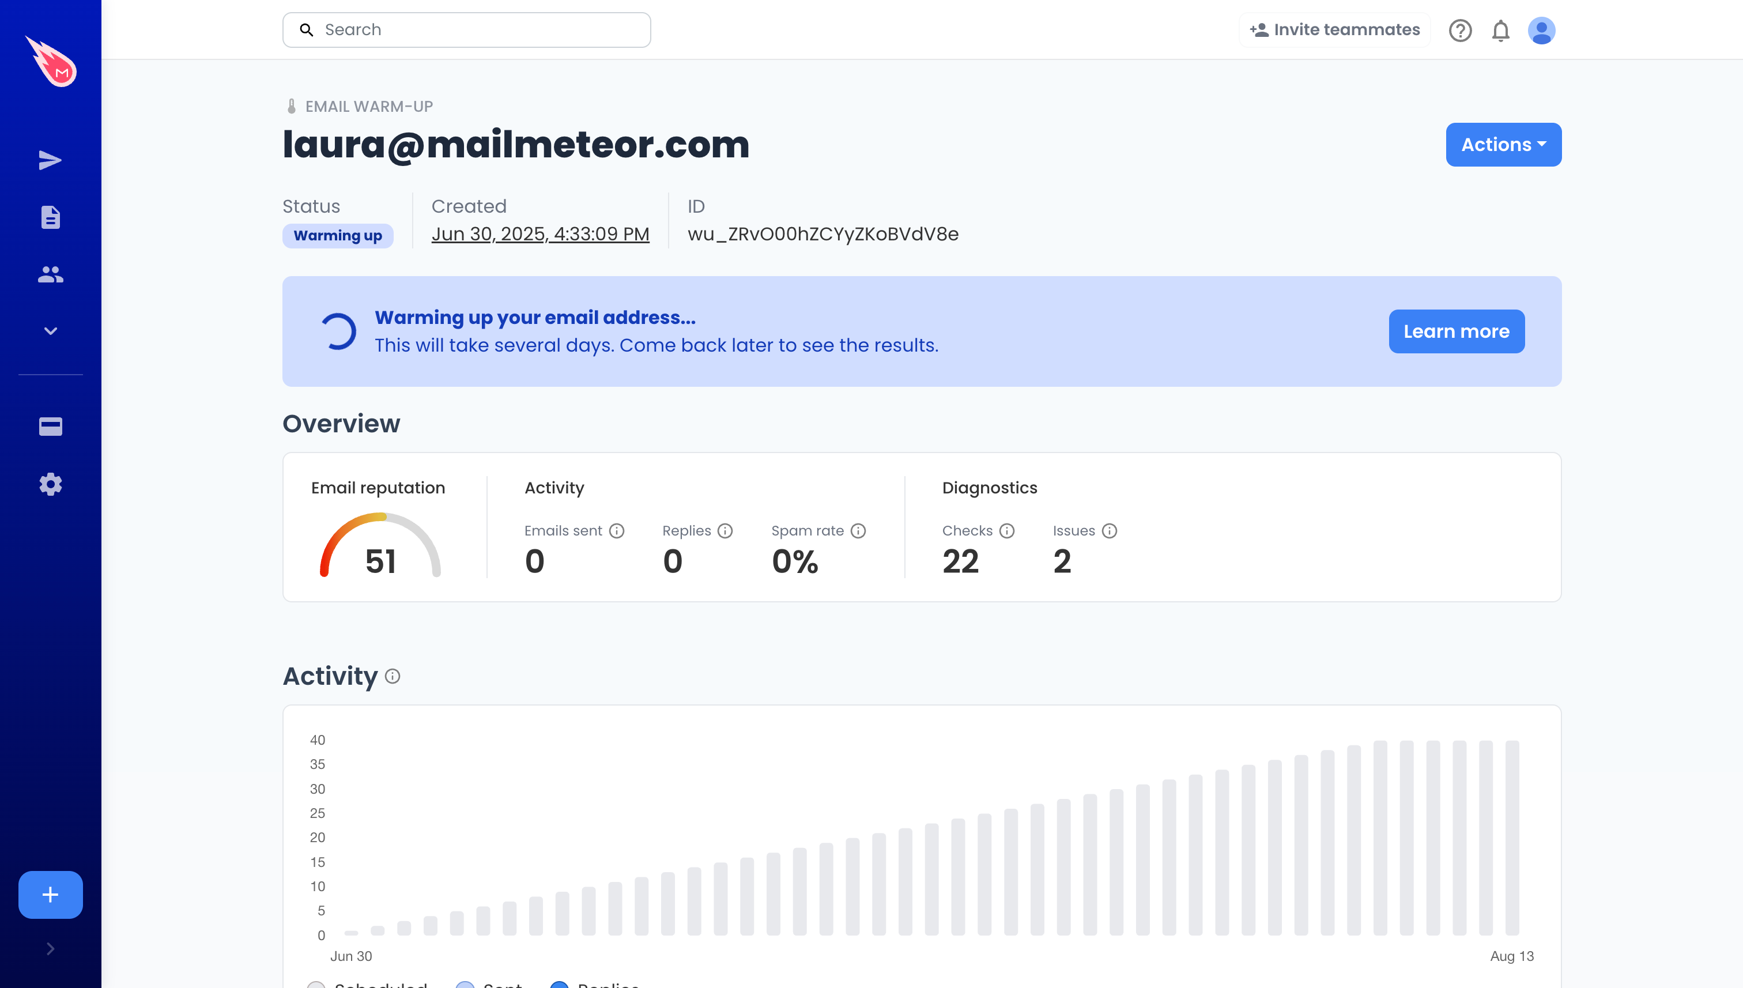
Task: Click the Issues info icon
Action: 1108,531
